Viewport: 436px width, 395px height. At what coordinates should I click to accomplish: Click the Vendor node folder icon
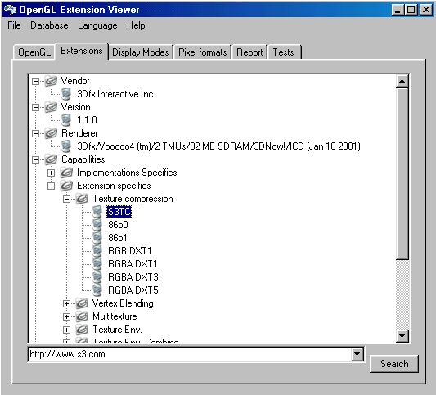tap(52, 81)
